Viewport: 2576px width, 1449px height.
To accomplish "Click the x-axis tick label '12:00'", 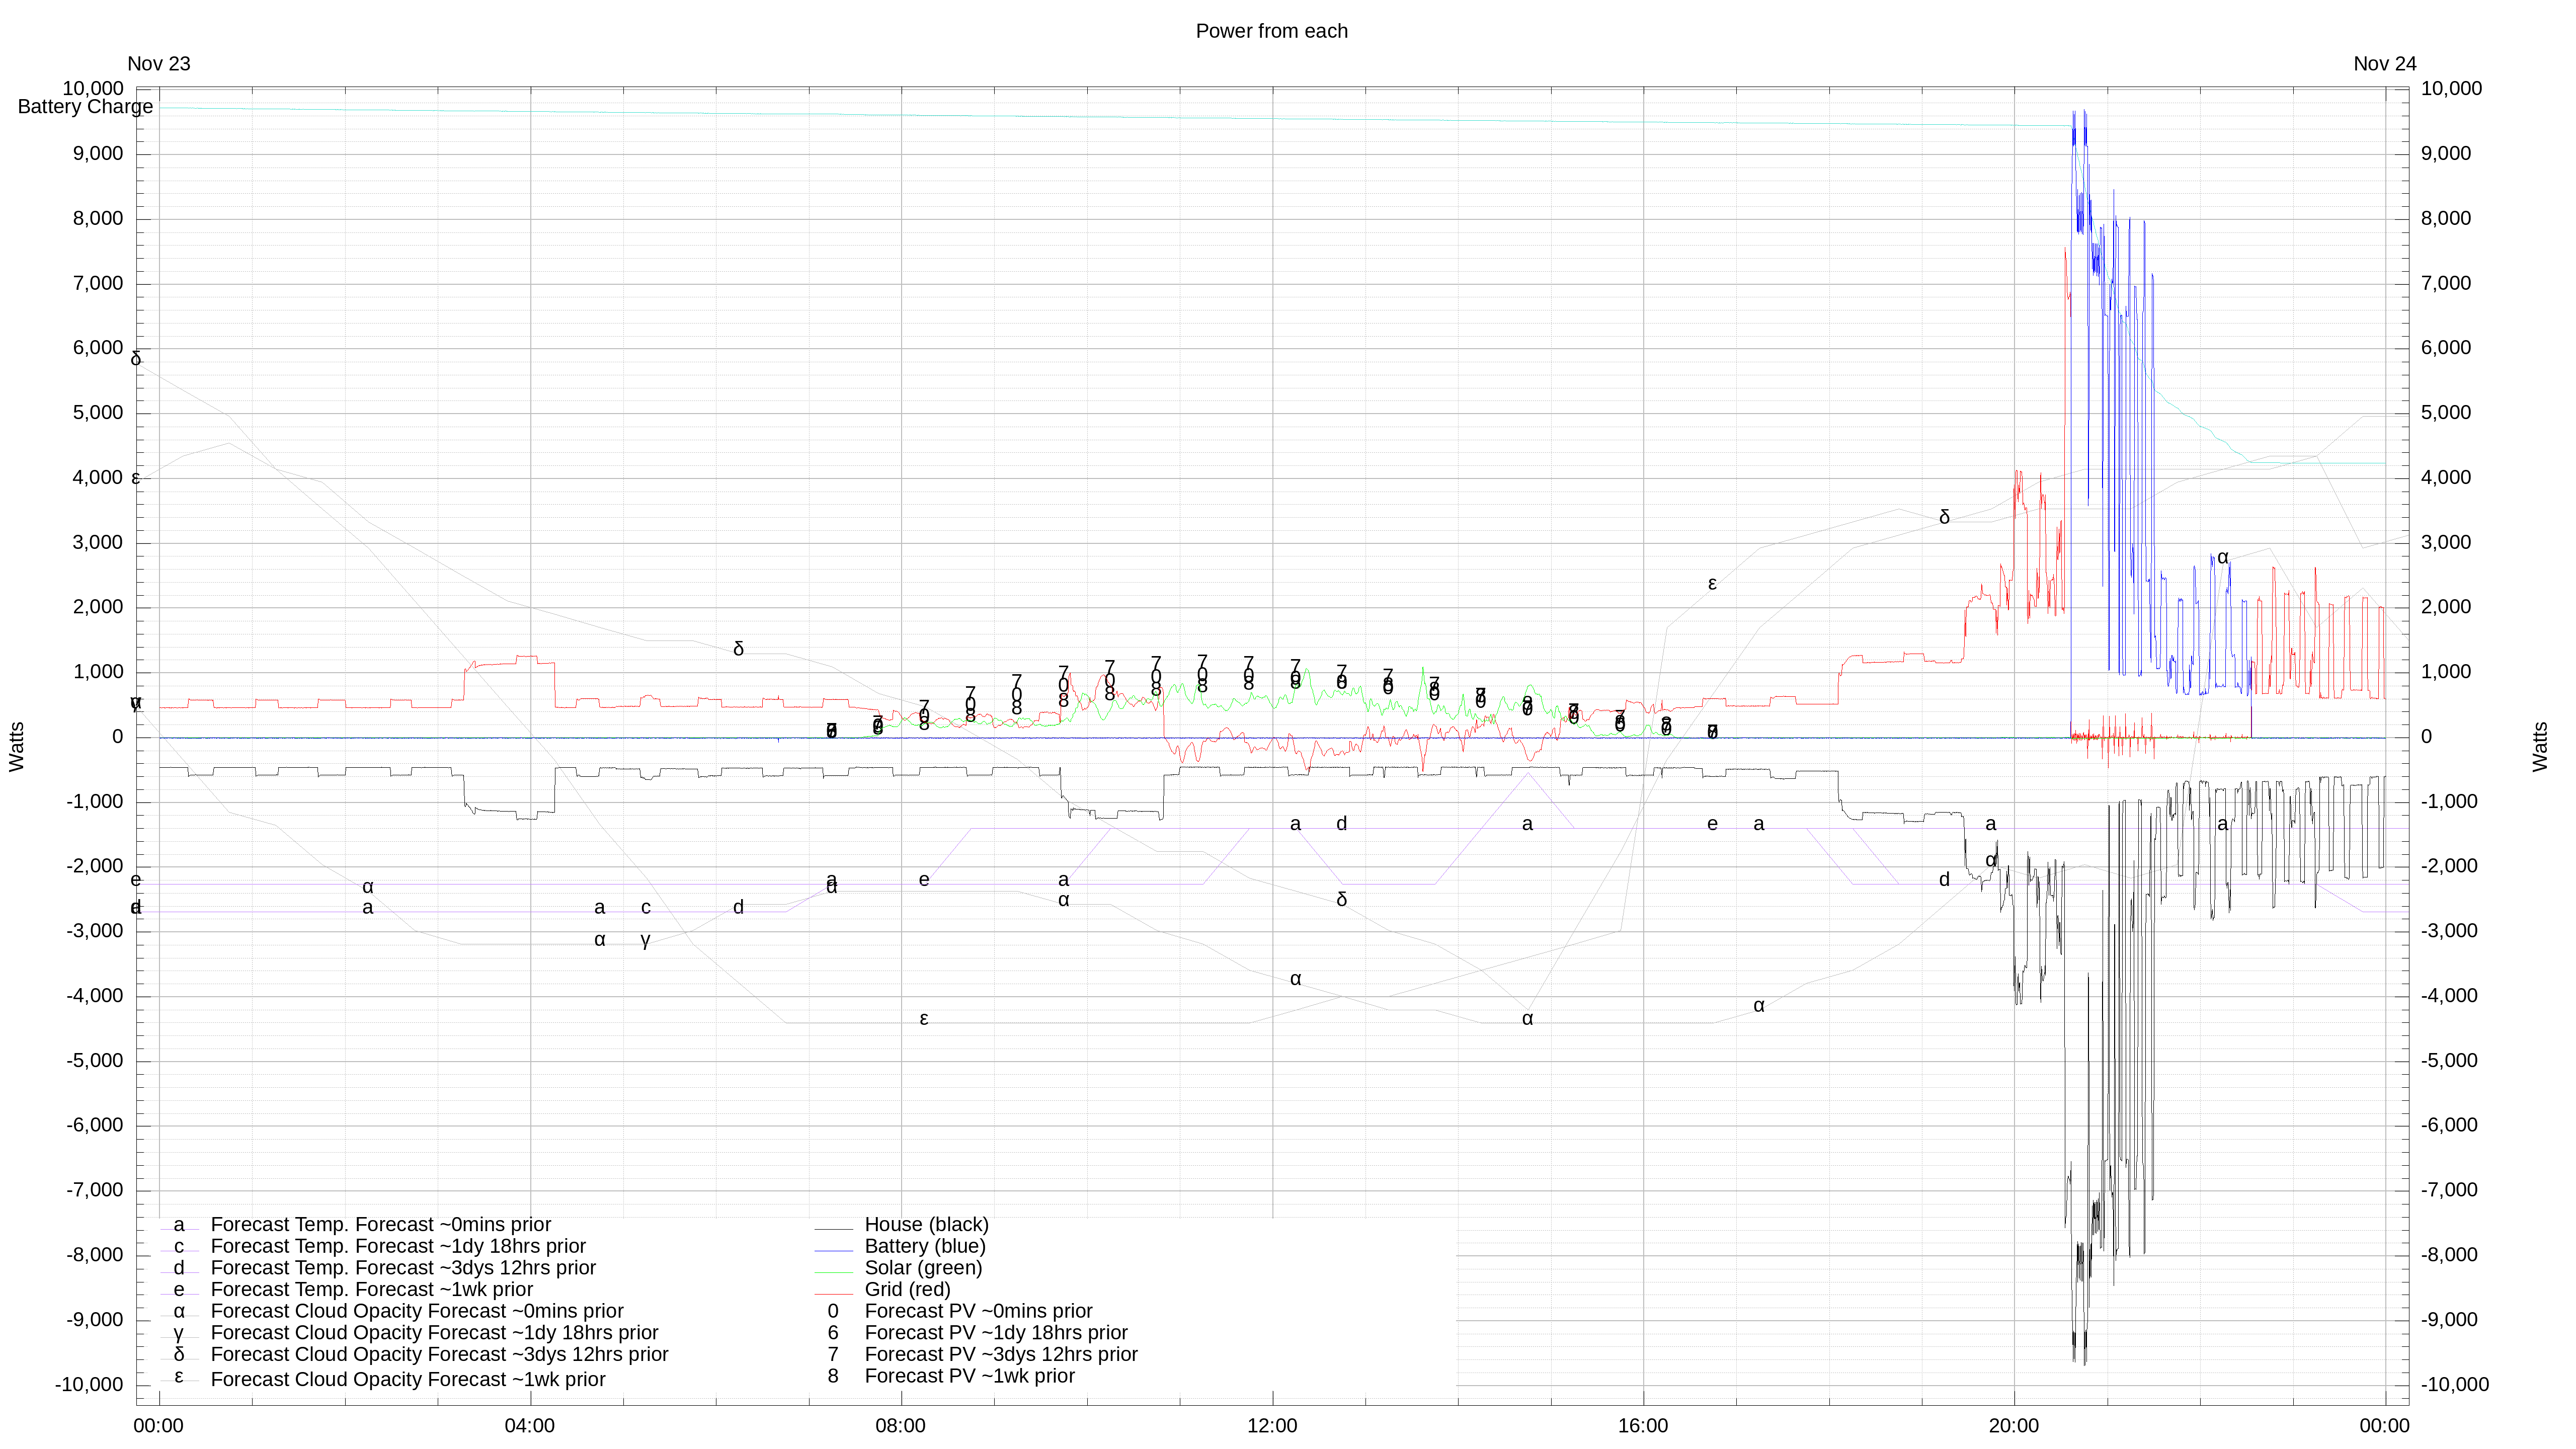I will click(x=1272, y=1426).
